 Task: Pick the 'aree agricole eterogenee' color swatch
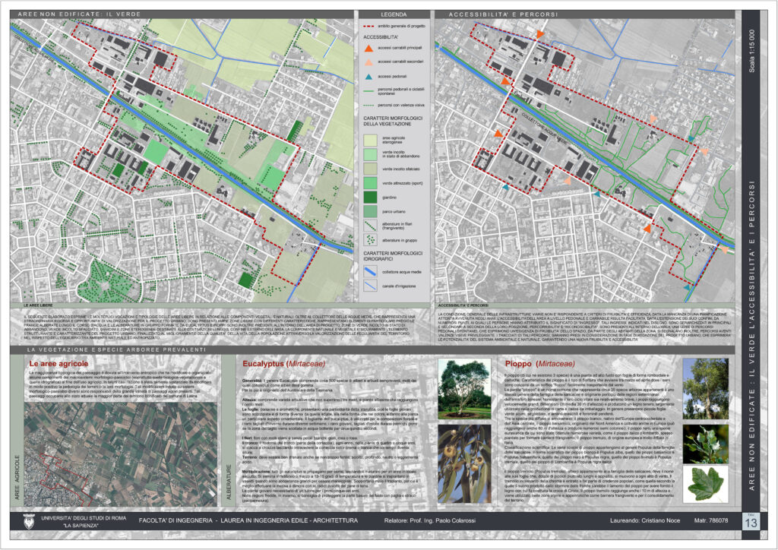(370, 141)
